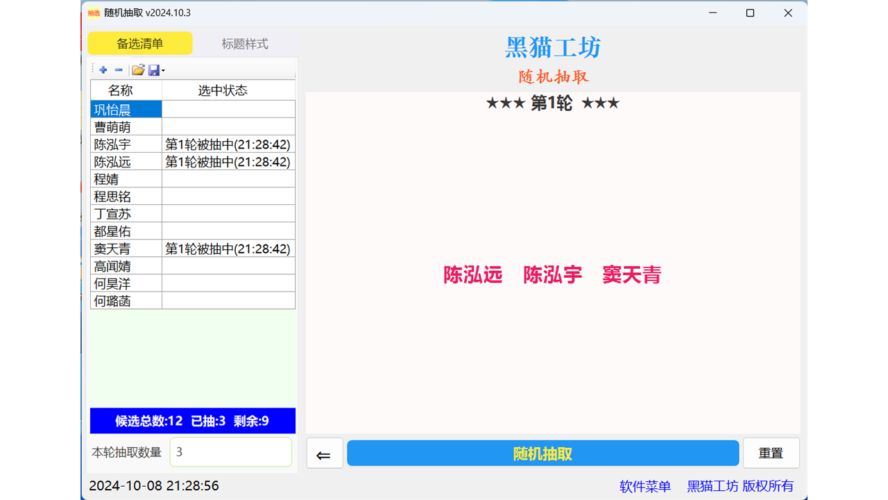Click the 本轮抽取数量 input field
Screen dimensions: 888x500
pyautogui.click(x=230, y=452)
